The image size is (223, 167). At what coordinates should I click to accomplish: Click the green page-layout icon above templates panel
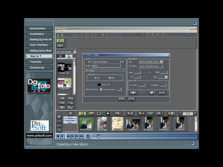[x=60, y=41]
